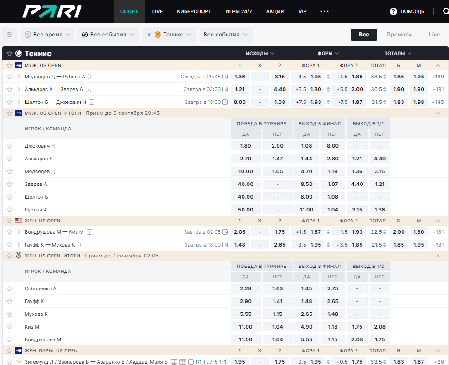Screen dimensions: 449x365
Task: Open the VIP tab
Action: point(302,11)
